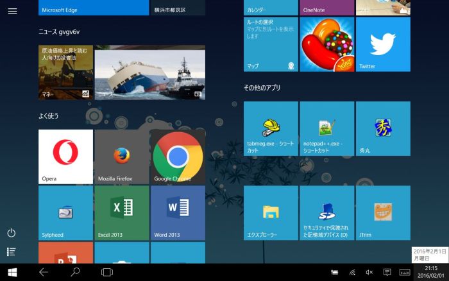Open the Sylpheed mail tile
449x281 pixels.
[x=65, y=212]
